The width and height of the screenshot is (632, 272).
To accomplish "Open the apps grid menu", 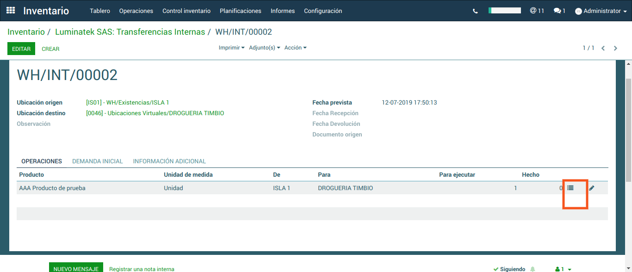I will tap(11, 11).
